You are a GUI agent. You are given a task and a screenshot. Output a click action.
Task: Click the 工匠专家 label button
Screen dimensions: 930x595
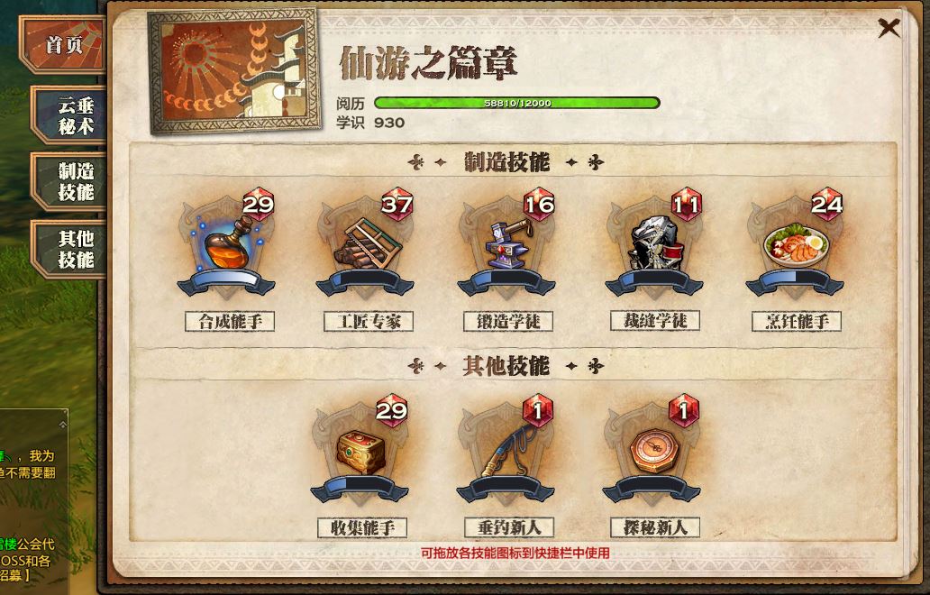pos(369,322)
